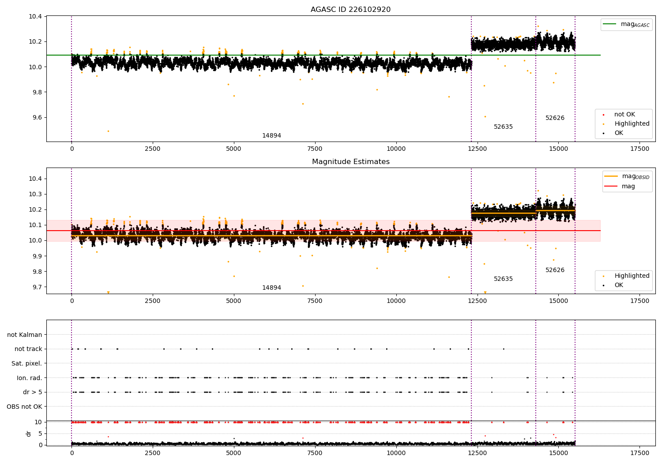Select the mag OBSID legend label in middle plot
Image resolution: width=662 pixels, height=463 pixels.
636,176
